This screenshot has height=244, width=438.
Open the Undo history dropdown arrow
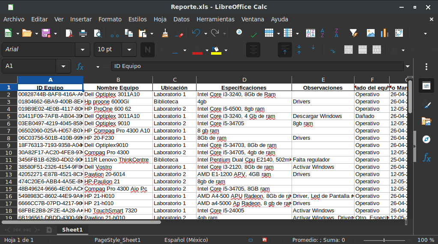[x=206, y=33]
